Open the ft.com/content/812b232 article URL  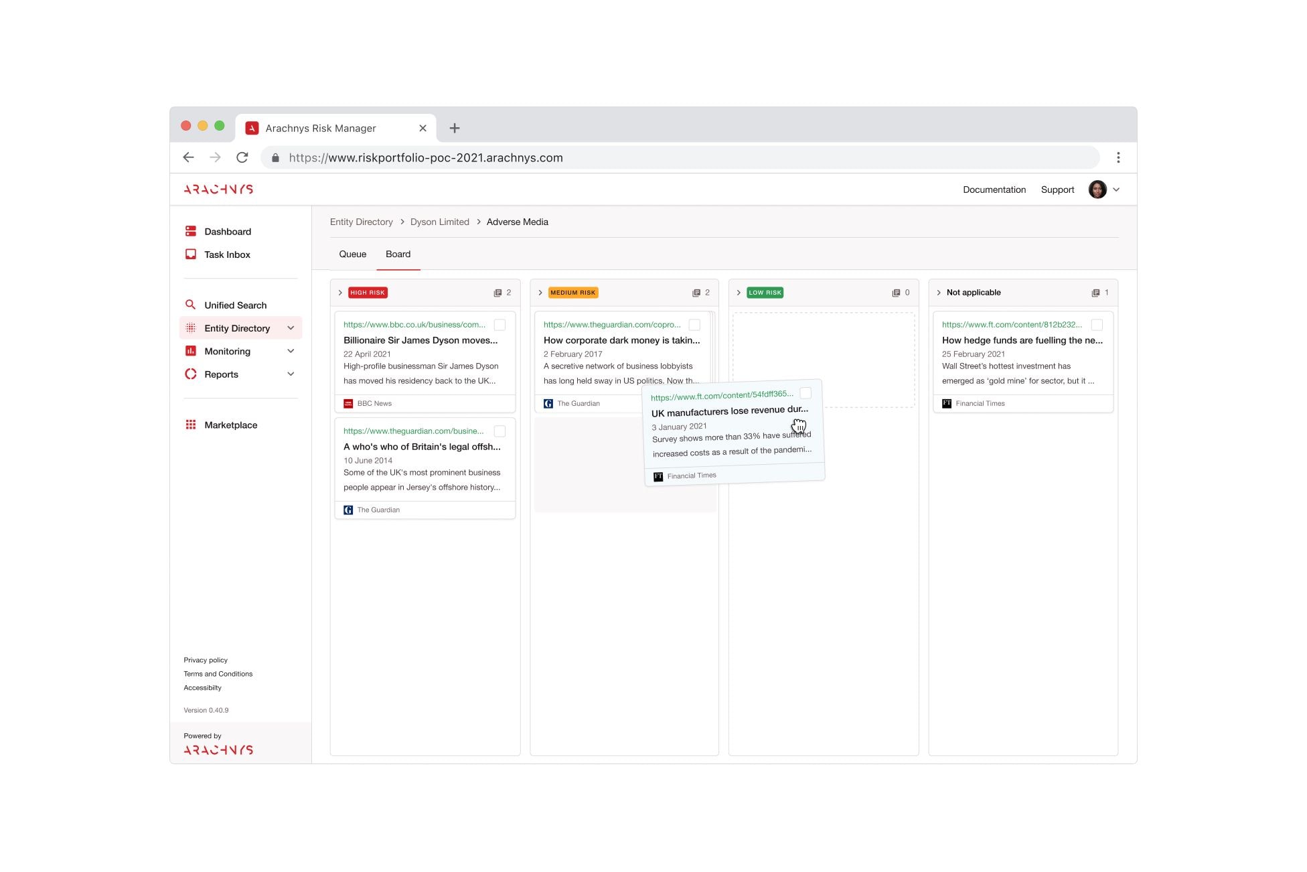tap(1012, 325)
